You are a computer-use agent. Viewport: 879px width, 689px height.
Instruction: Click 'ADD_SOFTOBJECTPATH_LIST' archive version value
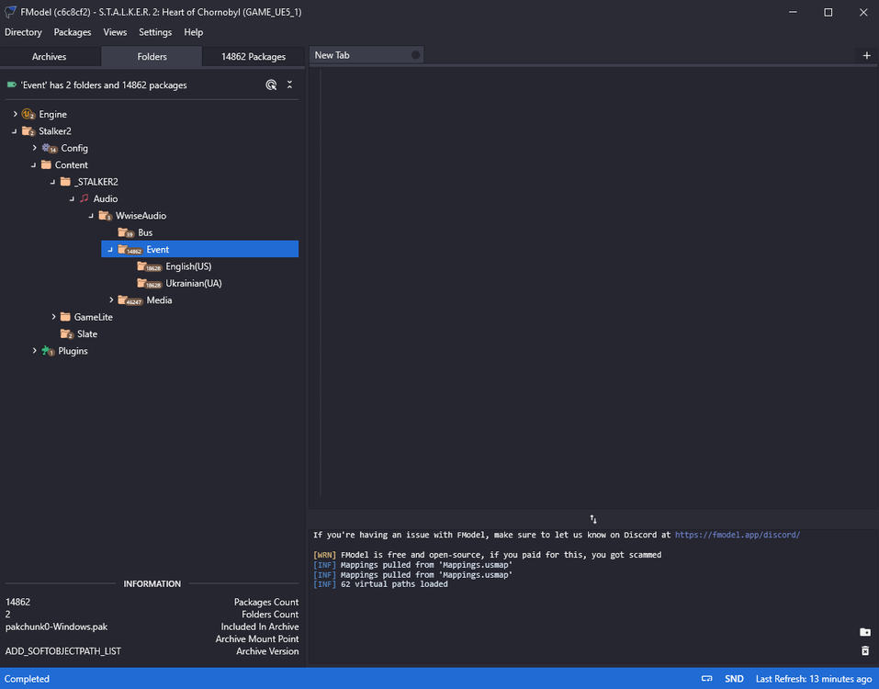coord(62,651)
